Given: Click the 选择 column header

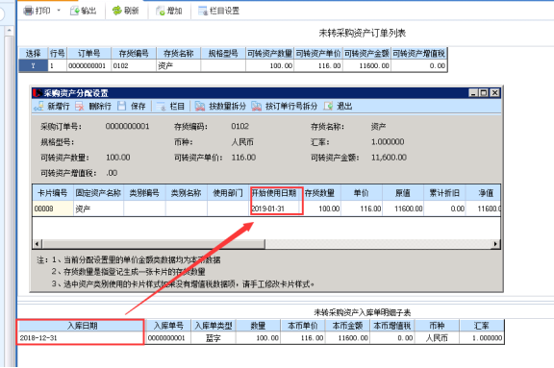Looking at the screenshot, I should (34, 54).
